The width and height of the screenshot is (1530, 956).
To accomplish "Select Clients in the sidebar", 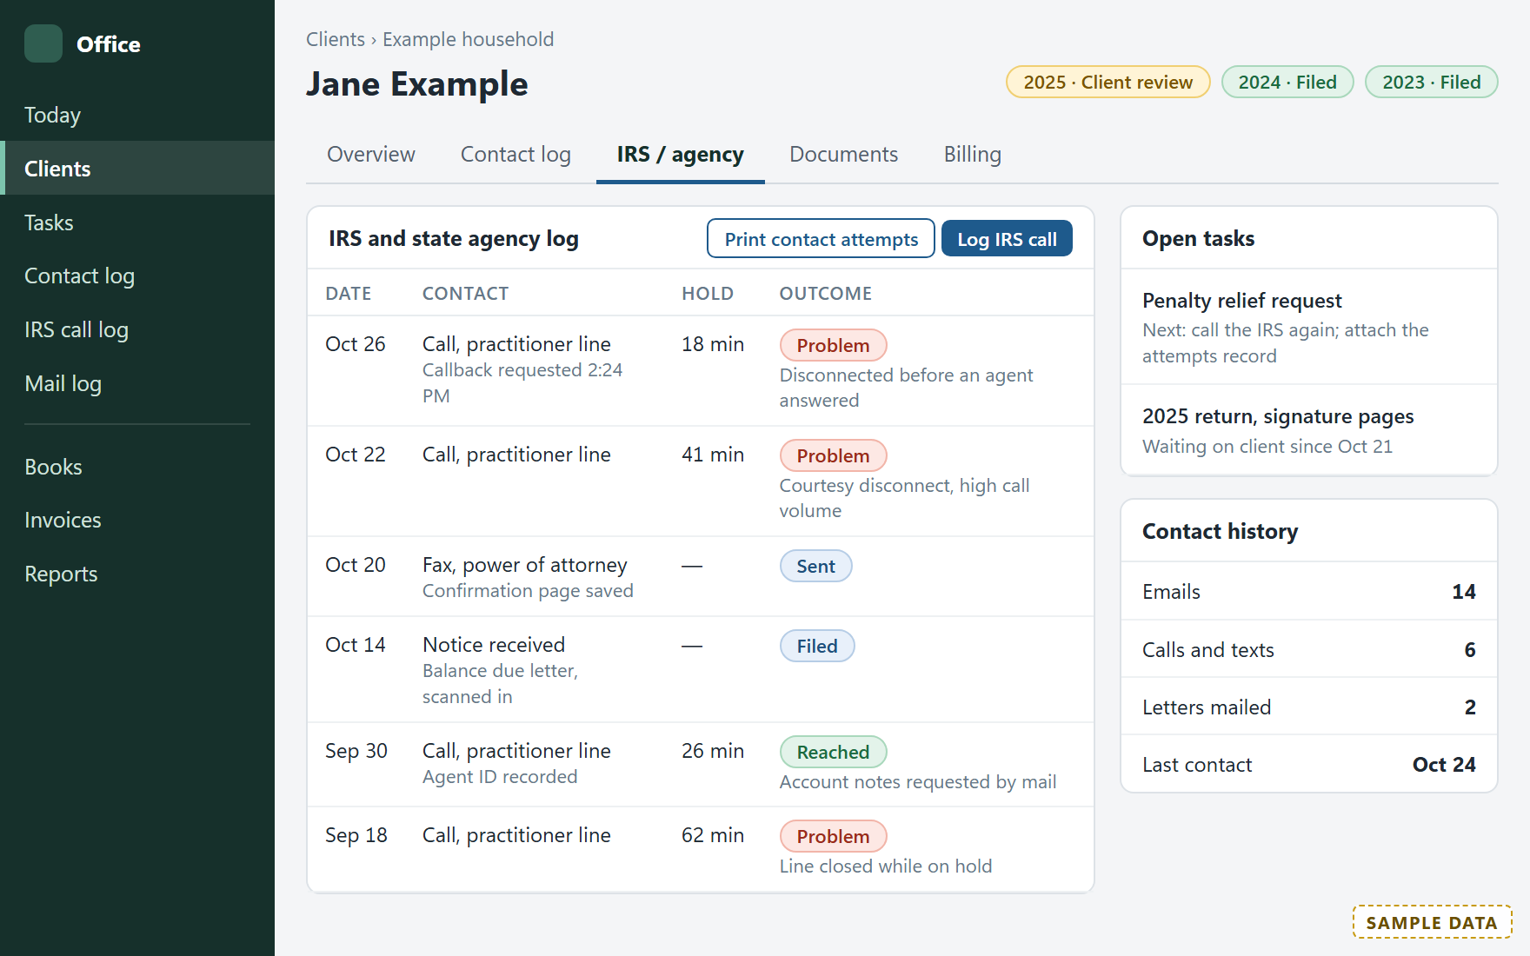I will (137, 169).
